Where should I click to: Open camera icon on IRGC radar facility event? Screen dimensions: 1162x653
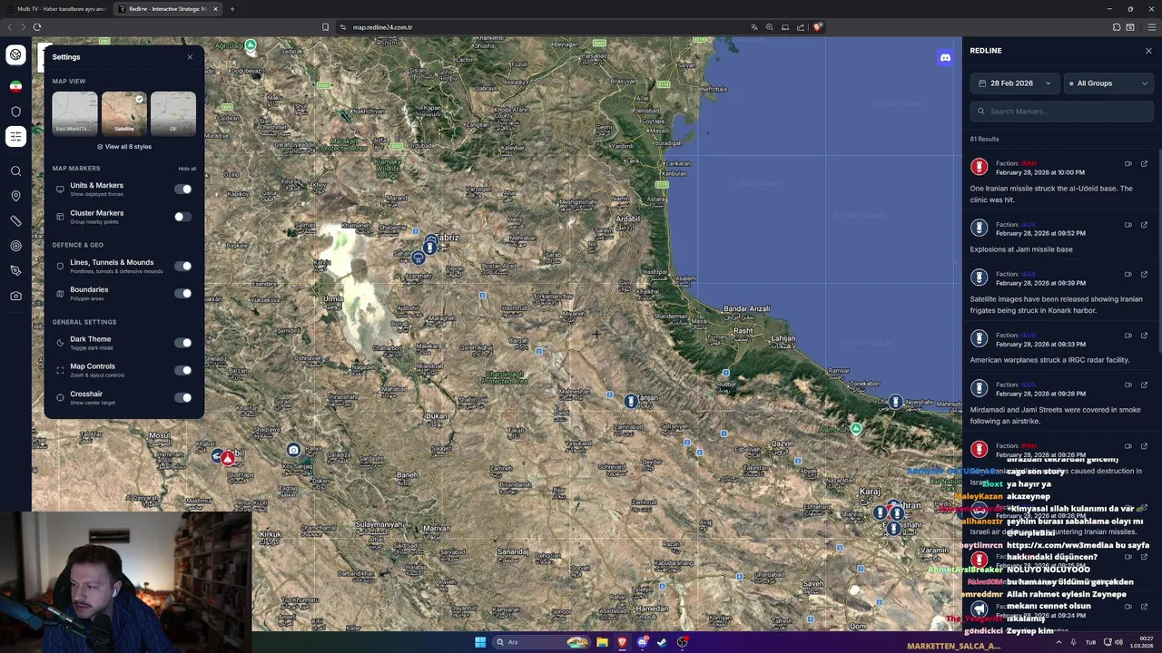(x=1128, y=336)
